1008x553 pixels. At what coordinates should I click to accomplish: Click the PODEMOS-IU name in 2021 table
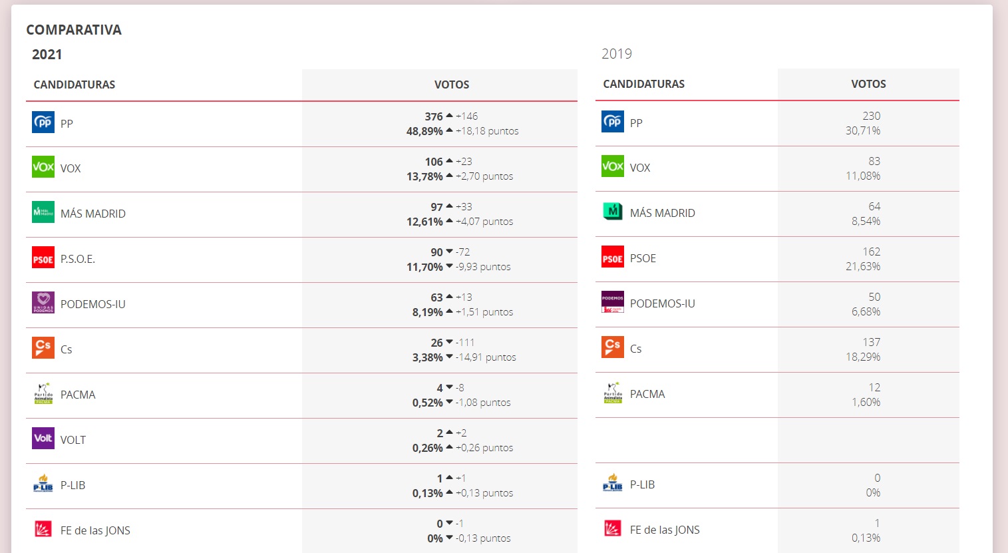[x=93, y=304]
